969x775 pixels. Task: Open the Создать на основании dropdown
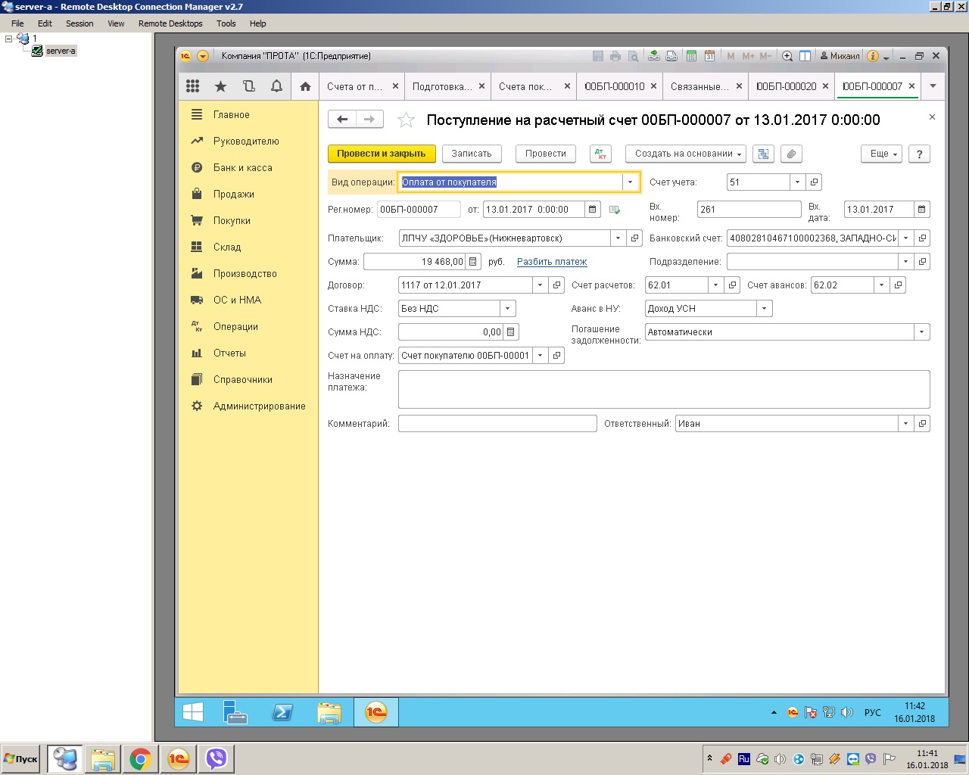686,154
